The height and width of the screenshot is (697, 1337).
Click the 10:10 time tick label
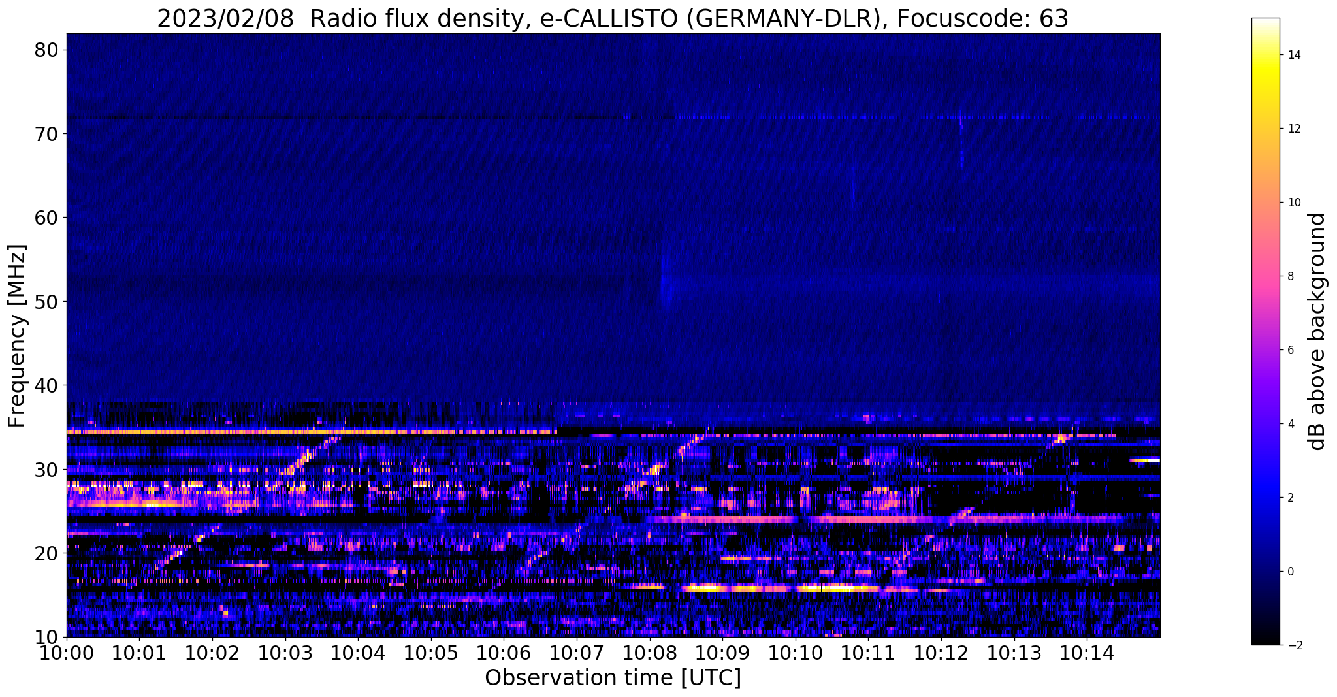[x=796, y=653]
